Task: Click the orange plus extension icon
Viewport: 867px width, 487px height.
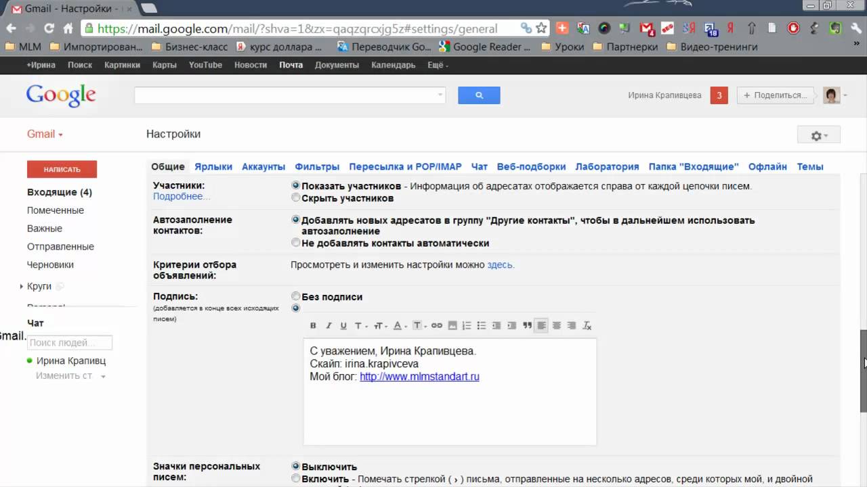Action: click(562, 28)
